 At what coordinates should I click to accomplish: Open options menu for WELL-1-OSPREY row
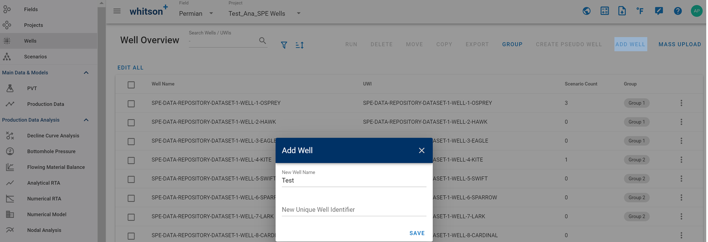(681, 103)
